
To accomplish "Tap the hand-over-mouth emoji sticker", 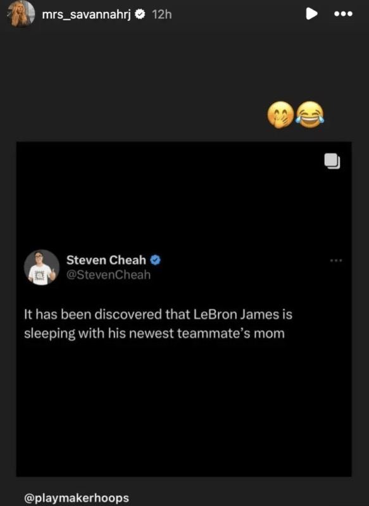I will click(x=280, y=115).
